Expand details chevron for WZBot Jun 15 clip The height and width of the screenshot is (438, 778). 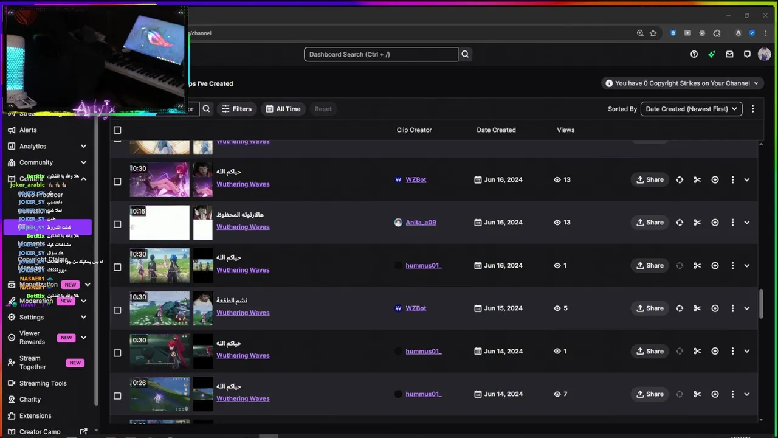(747, 308)
